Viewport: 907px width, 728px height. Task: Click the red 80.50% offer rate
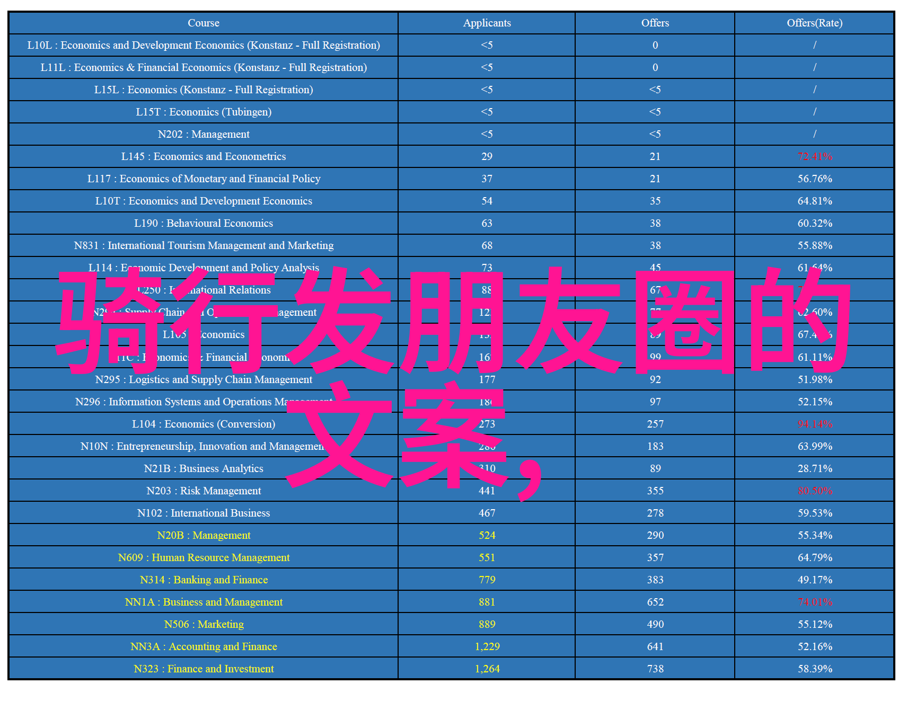[x=815, y=491]
